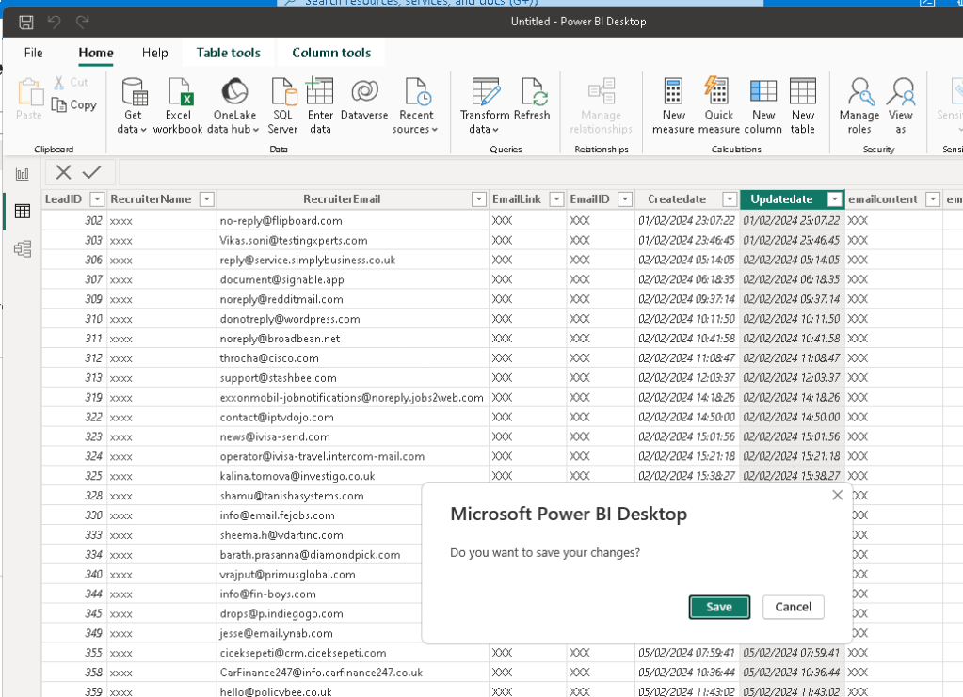Click LeadID cell 319
The width and height of the screenshot is (963, 697).
coord(74,398)
